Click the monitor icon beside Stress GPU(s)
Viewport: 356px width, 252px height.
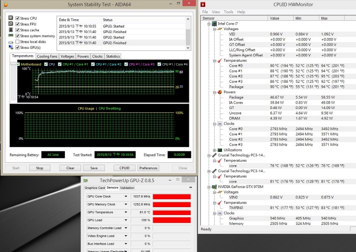10,47
